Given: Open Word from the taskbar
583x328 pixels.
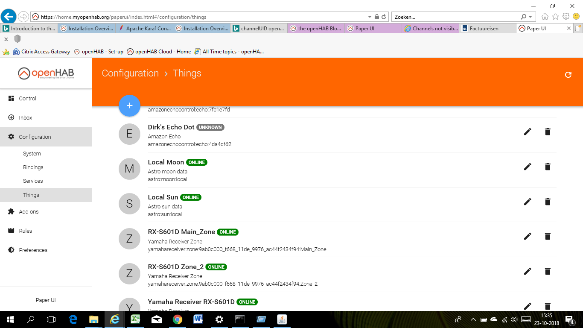Looking at the screenshot, I should click(x=198, y=319).
